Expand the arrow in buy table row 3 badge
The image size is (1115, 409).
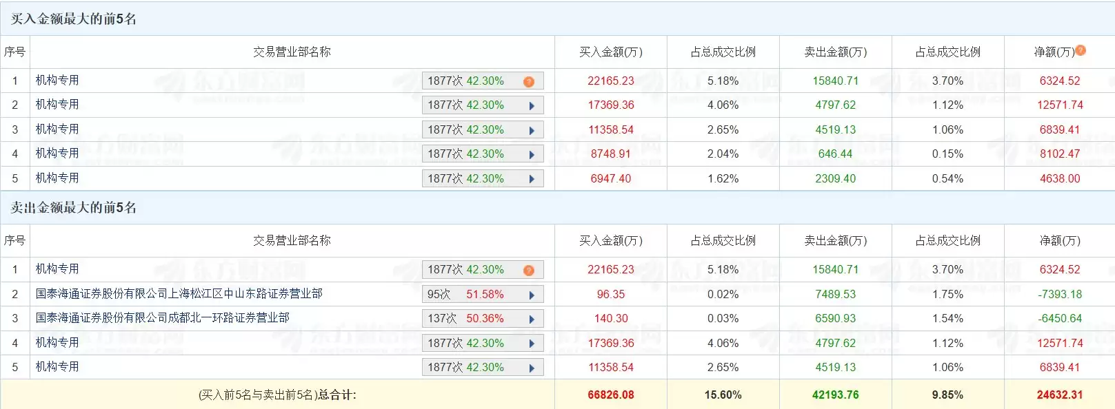coord(532,130)
